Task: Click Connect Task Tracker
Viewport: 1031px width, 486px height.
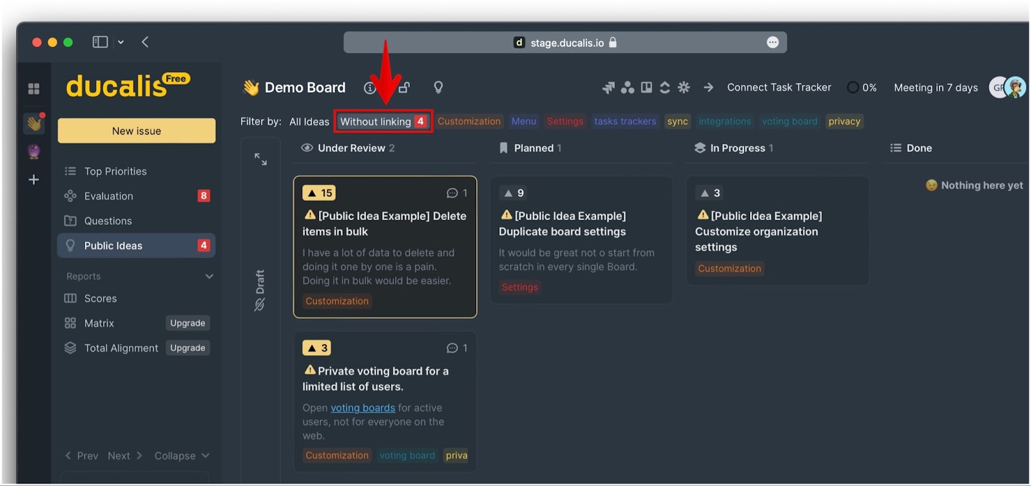Action: pos(778,88)
